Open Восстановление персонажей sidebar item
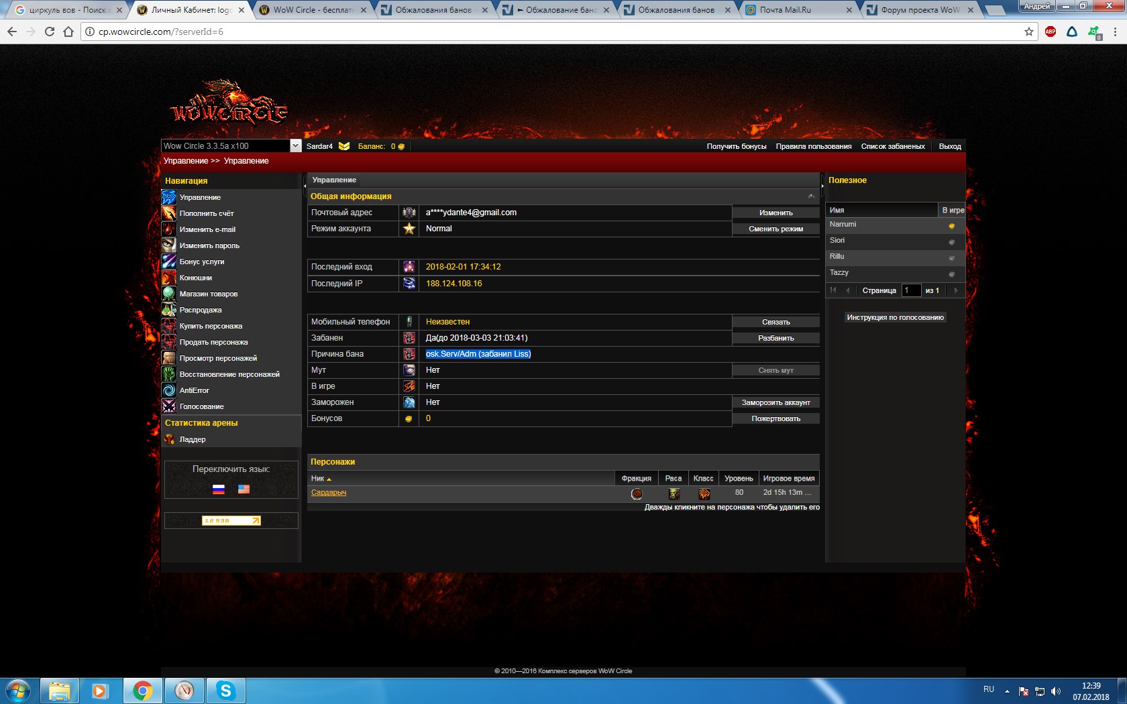The height and width of the screenshot is (704, 1127). [229, 374]
